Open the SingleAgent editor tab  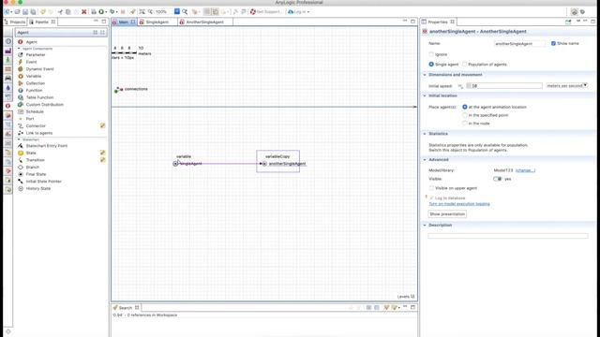coord(157,22)
